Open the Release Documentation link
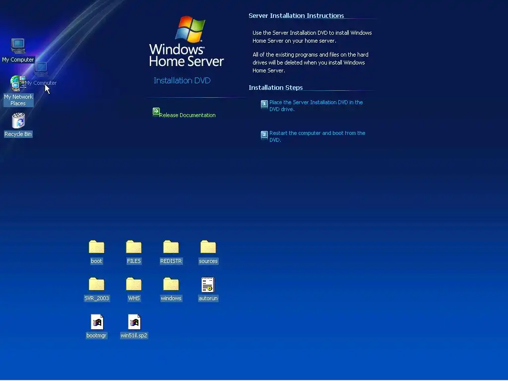508x381 pixels. coord(187,115)
